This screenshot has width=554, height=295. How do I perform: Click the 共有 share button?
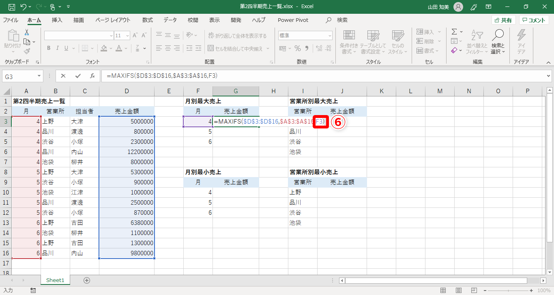click(504, 20)
